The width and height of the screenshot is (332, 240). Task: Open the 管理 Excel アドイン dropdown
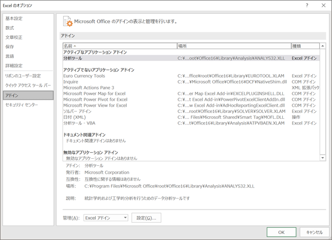coord(106,218)
